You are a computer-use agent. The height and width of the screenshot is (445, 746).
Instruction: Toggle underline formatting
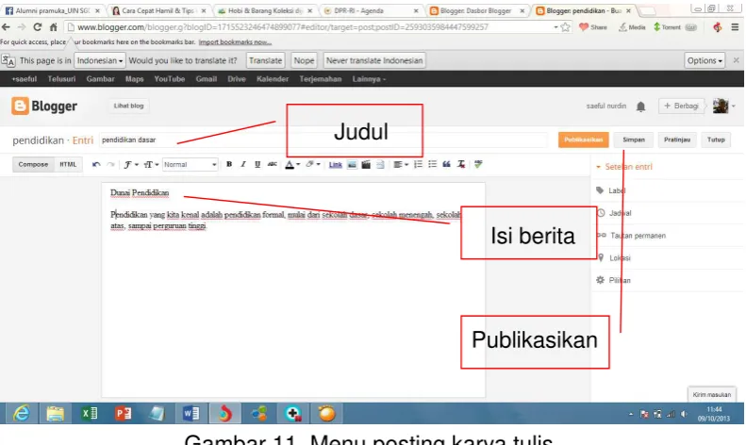[x=257, y=164]
